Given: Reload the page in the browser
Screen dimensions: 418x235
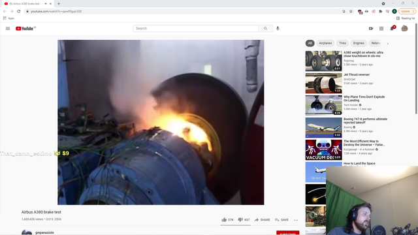Looking at the screenshot, I should (x=19, y=11).
